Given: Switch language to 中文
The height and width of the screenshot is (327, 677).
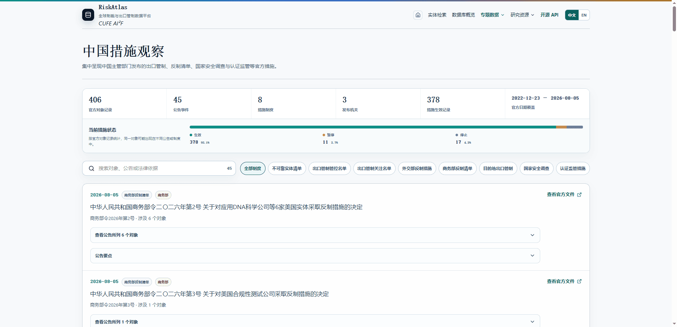Looking at the screenshot, I should click(x=572, y=15).
